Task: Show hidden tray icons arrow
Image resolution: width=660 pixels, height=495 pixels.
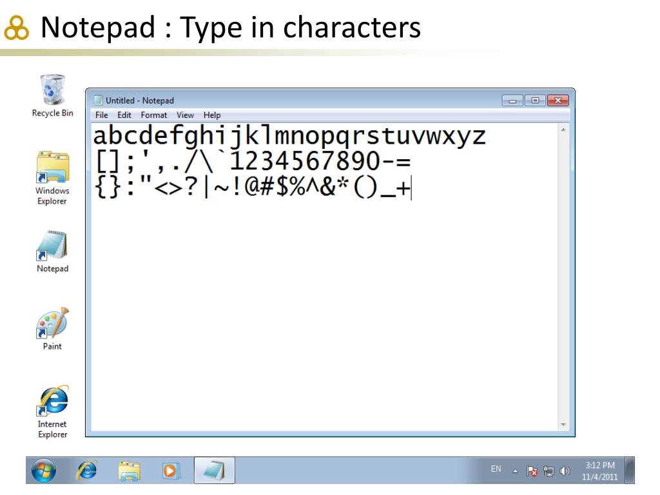Action: coord(515,471)
